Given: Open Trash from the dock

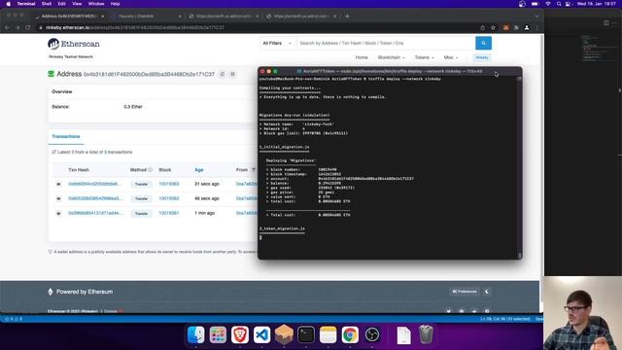Looking at the screenshot, I should click(x=426, y=334).
